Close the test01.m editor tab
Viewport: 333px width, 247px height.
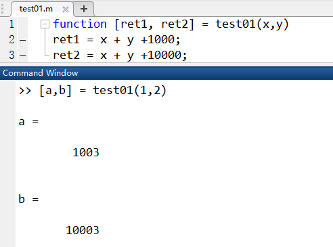[66, 9]
